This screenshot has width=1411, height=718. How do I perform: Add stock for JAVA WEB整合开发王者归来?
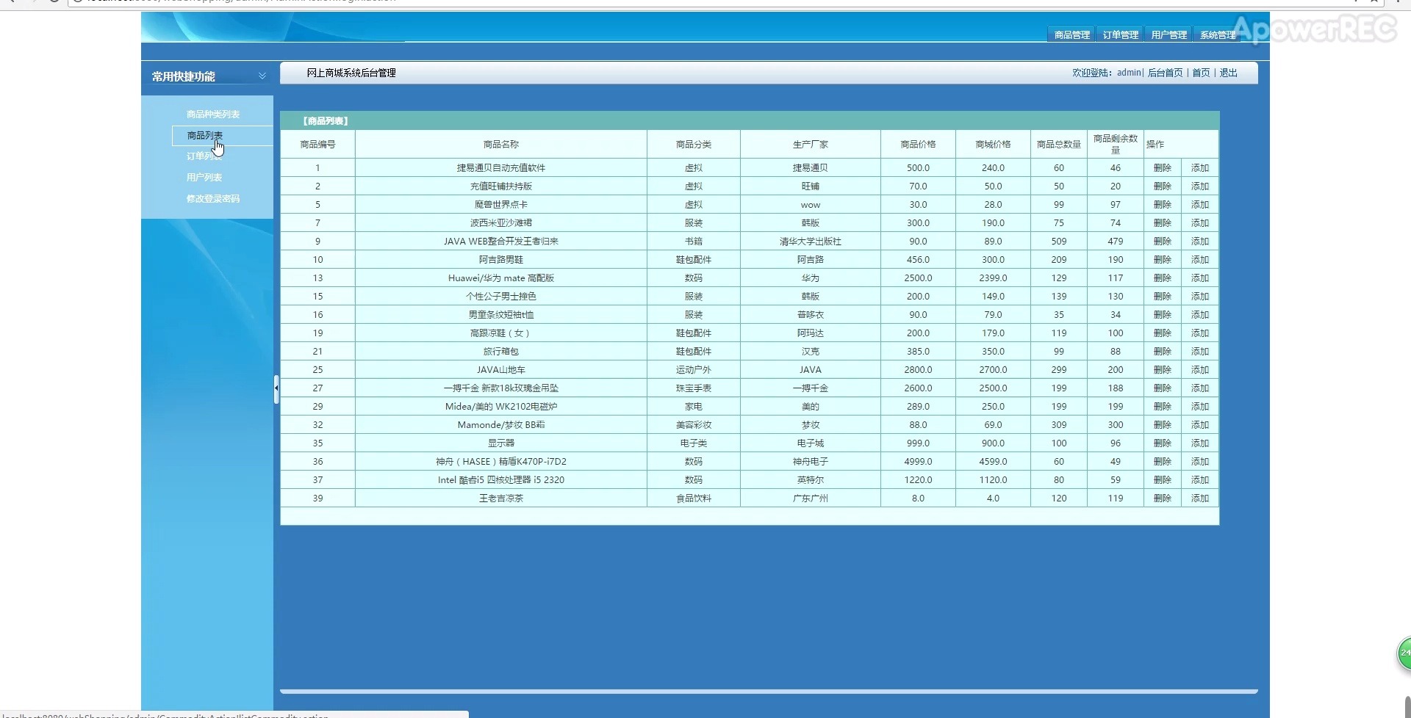point(1200,241)
